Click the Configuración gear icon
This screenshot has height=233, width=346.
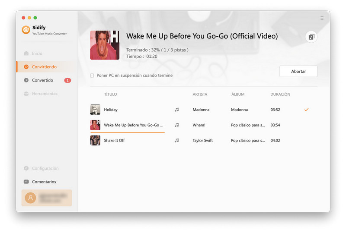tap(26, 168)
